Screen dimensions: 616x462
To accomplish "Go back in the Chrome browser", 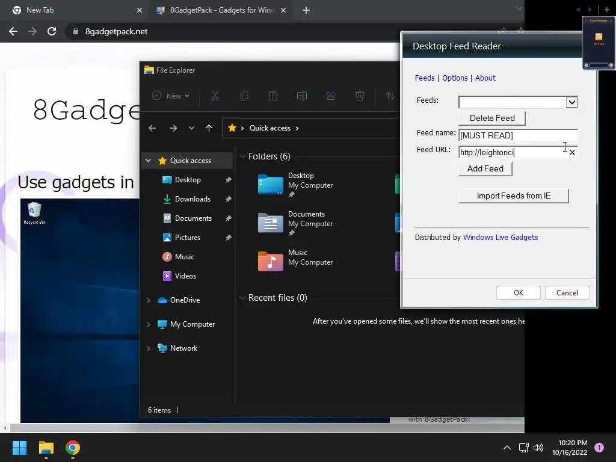I will 13,31.
